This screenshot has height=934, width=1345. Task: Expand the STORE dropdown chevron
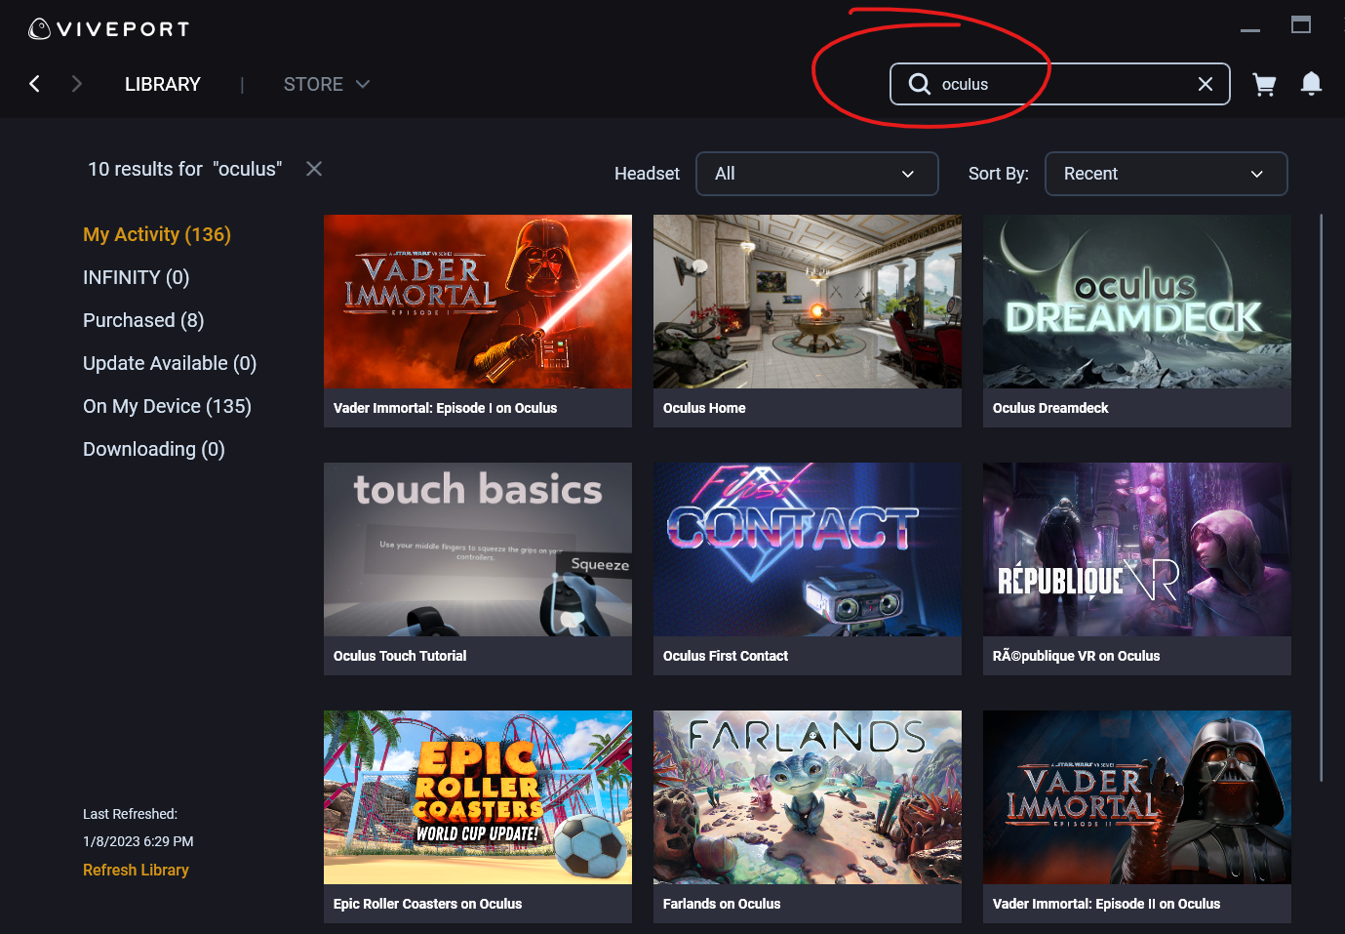tap(363, 84)
